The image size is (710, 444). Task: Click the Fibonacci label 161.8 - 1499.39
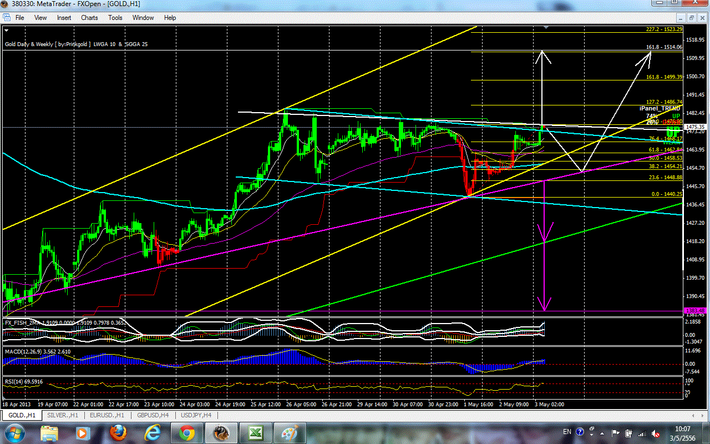coord(663,77)
